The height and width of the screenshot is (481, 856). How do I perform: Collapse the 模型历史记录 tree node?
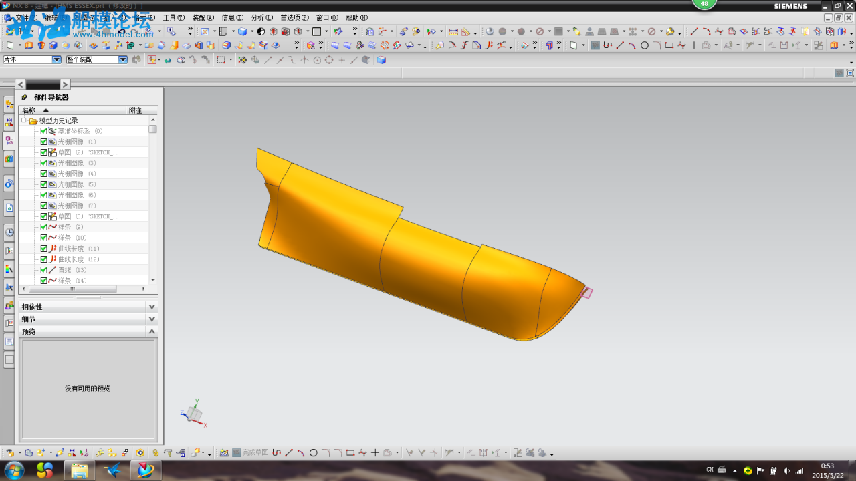[23, 120]
